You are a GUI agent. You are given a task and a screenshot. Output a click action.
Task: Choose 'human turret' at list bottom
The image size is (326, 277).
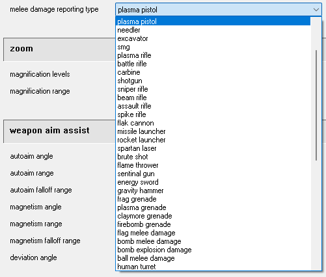[x=213, y=267]
